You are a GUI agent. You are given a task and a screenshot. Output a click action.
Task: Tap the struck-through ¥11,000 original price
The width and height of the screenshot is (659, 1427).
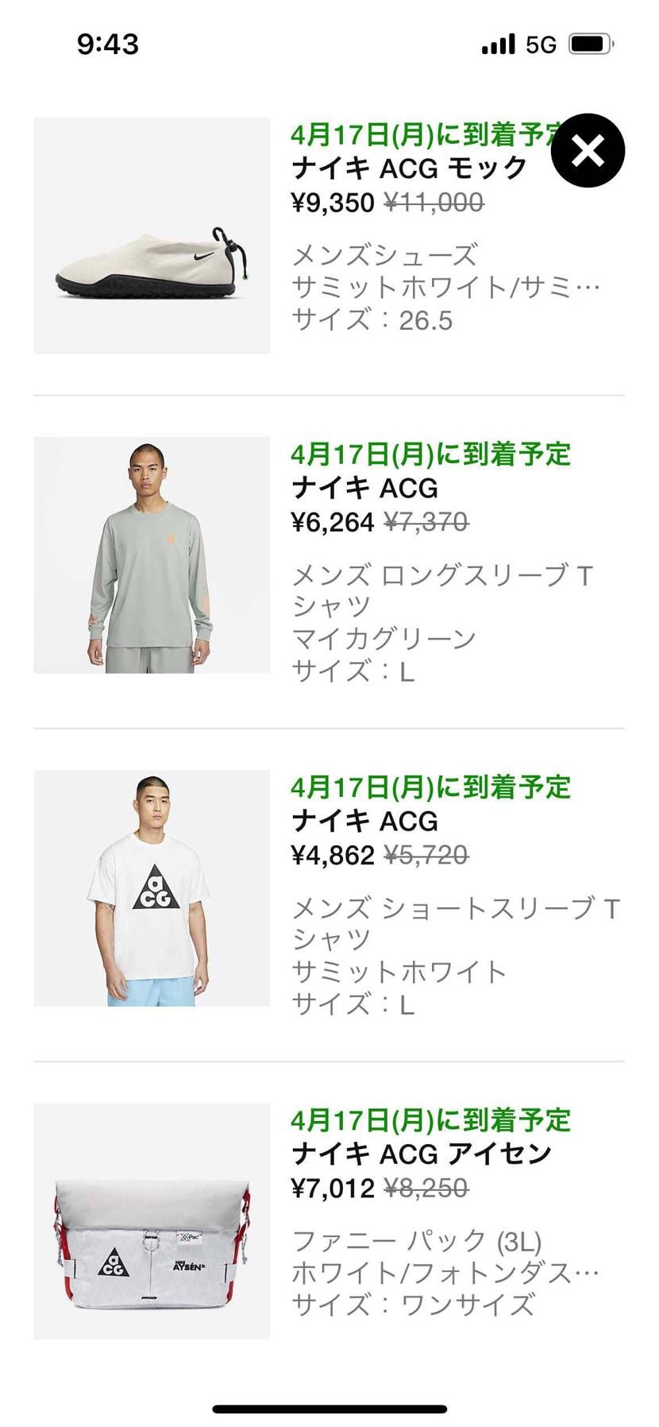pos(434,203)
